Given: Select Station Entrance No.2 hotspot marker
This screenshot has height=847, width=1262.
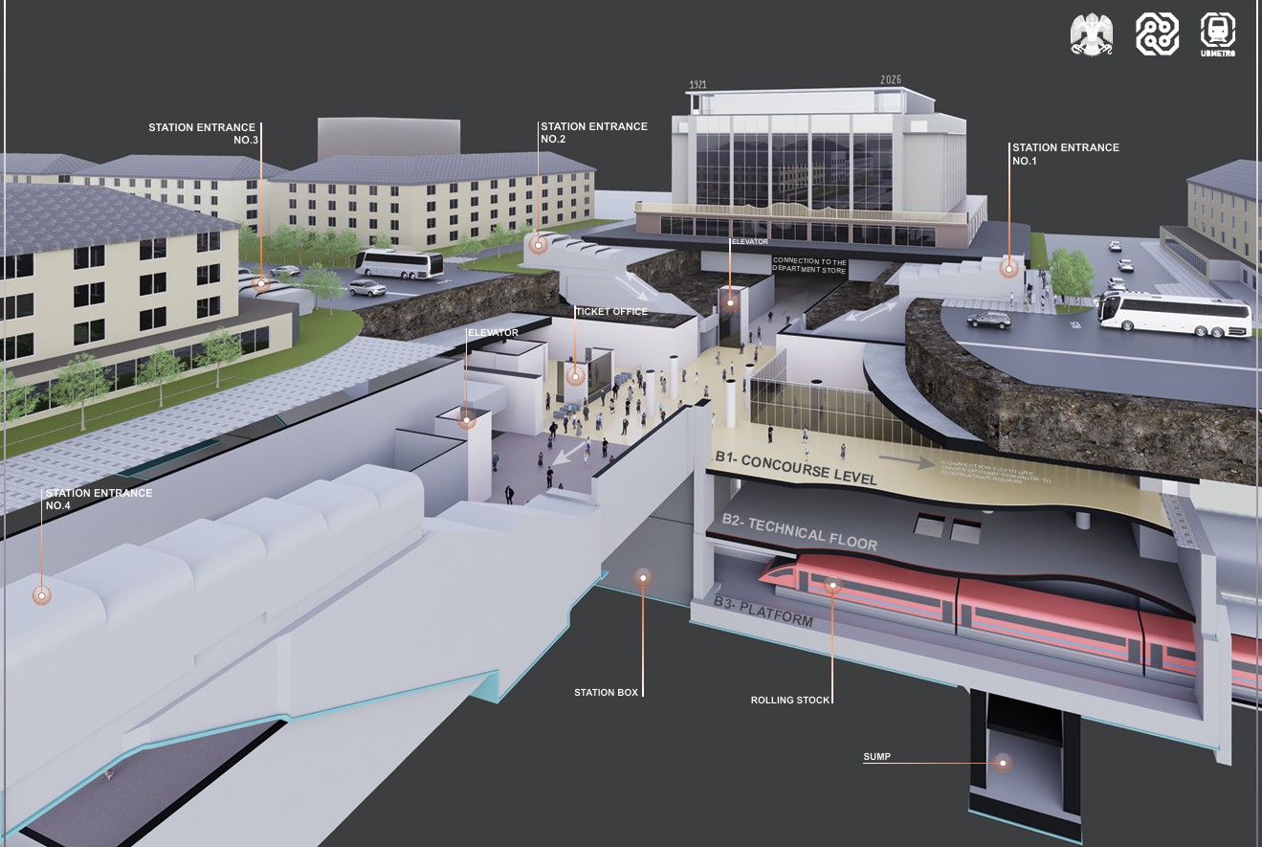Looking at the screenshot, I should (539, 246).
